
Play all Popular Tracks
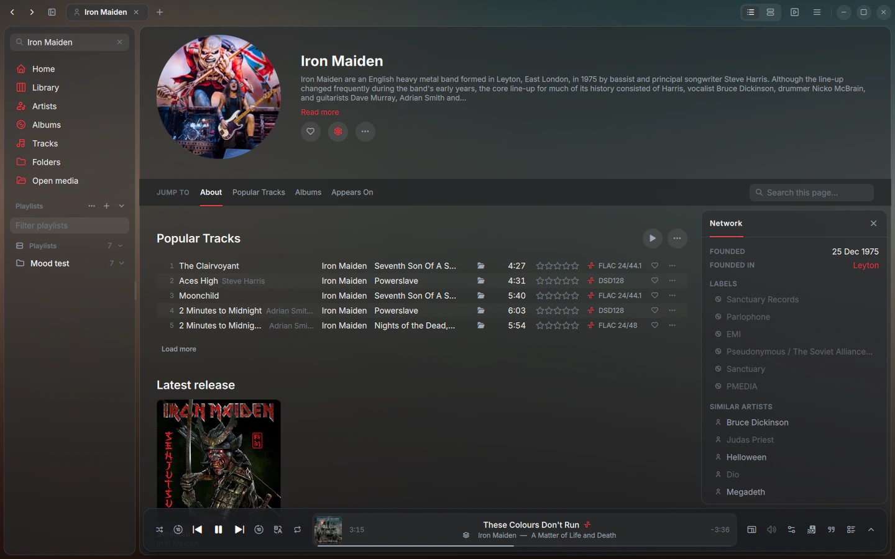653,239
